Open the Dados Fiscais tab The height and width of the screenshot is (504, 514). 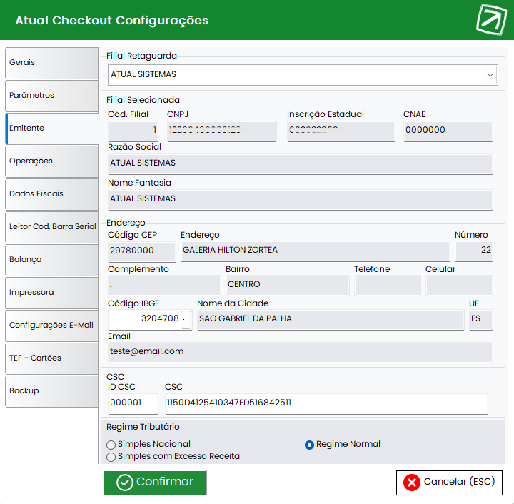click(52, 194)
